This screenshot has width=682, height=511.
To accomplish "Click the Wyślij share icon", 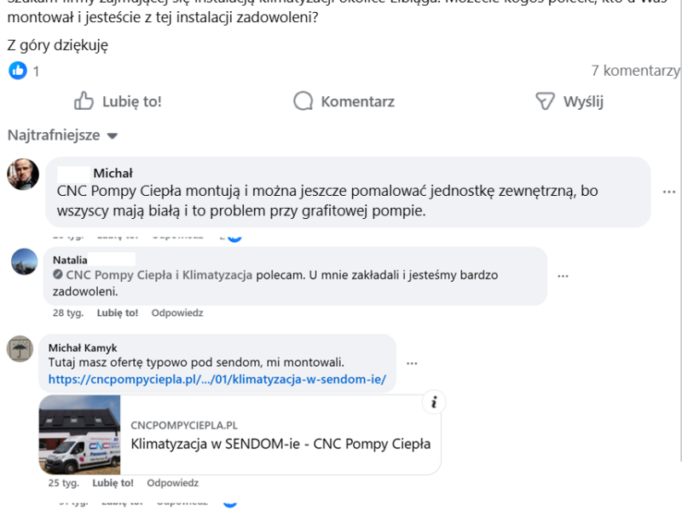I will (x=542, y=100).
